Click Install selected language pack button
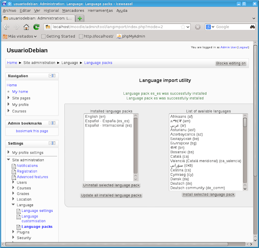This screenshot has height=248, width=259. [x=208, y=195]
